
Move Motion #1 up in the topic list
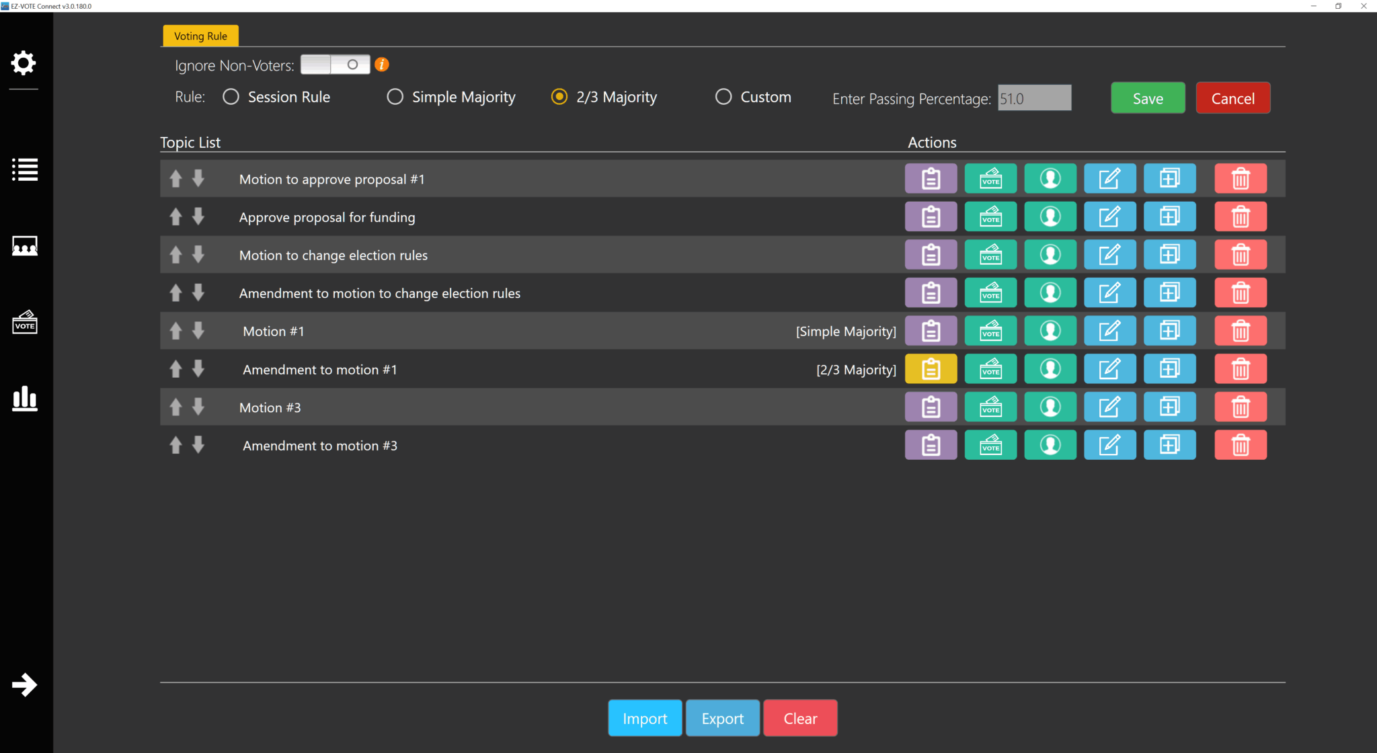[175, 330]
